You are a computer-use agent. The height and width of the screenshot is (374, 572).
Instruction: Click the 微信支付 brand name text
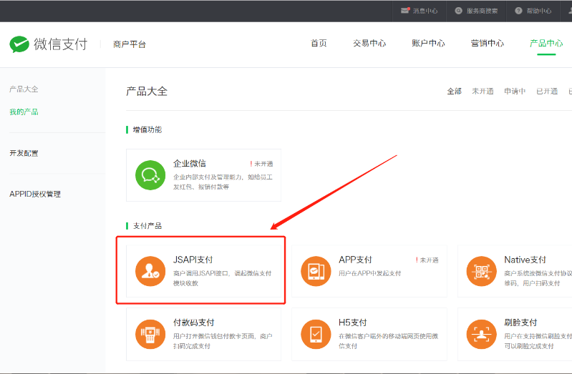click(61, 44)
